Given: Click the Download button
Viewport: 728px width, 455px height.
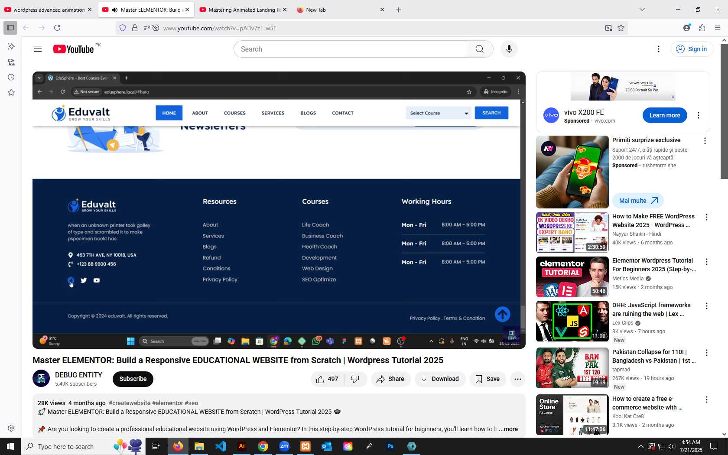Looking at the screenshot, I should click(440, 379).
